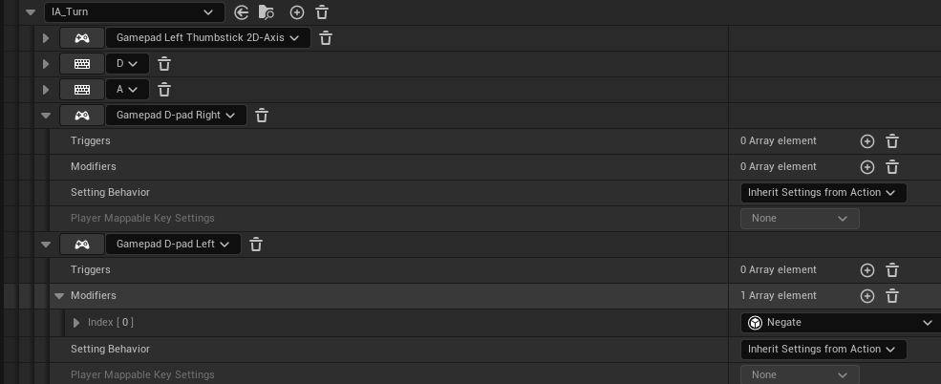Delete the A key binding
The height and width of the screenshot is (384, 941).
tap(164, 90)
